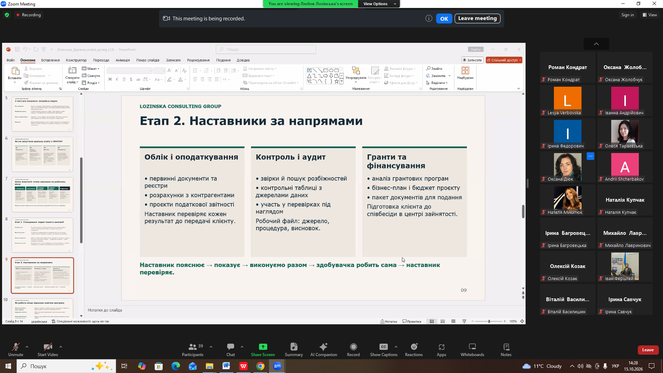Viewport: 663px width, 373px height.
Task: Open Windows Start menu
Action: [8, 366]
